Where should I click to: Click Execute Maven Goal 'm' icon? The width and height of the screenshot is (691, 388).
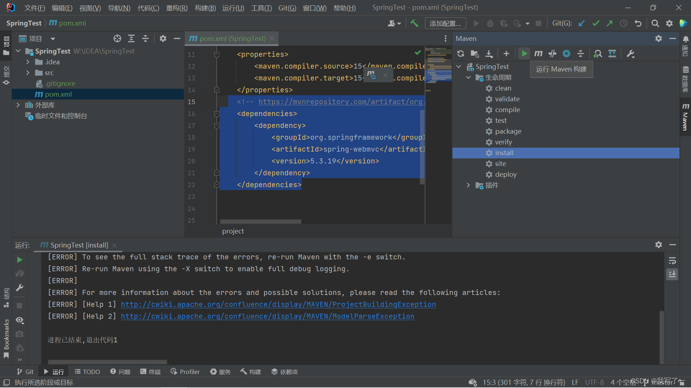pyautogui.click(x=538, y=54)
